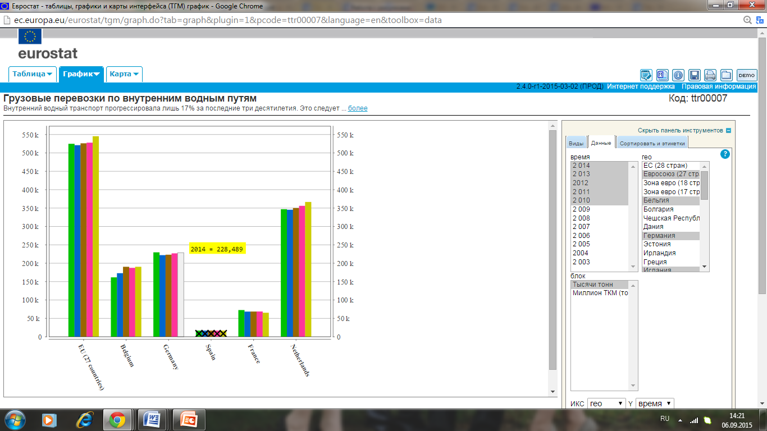The image size is (767, 431).
Task: Collapse the toolbox with minus icon
Action: (x=728, y=130)
